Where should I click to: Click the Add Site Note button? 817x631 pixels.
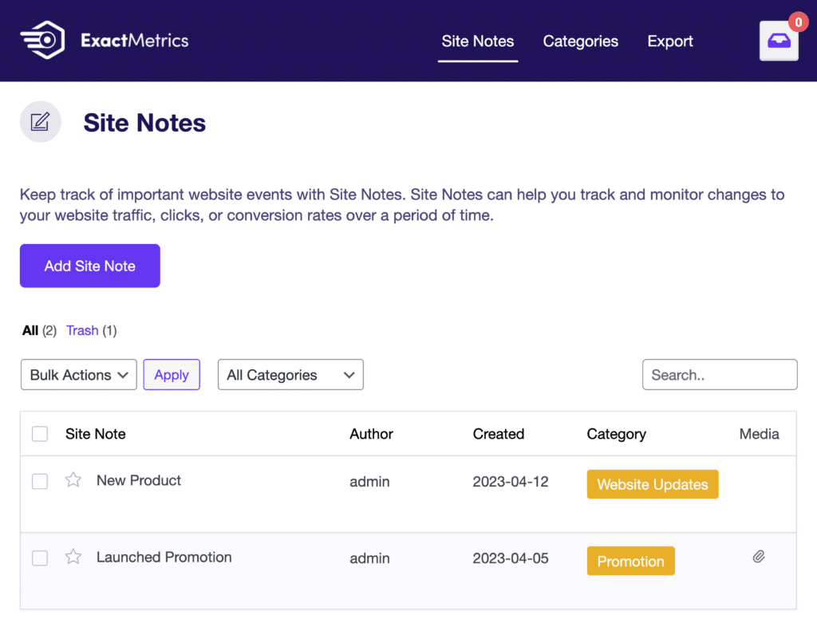pyautogui.click(x=89, y=266)
